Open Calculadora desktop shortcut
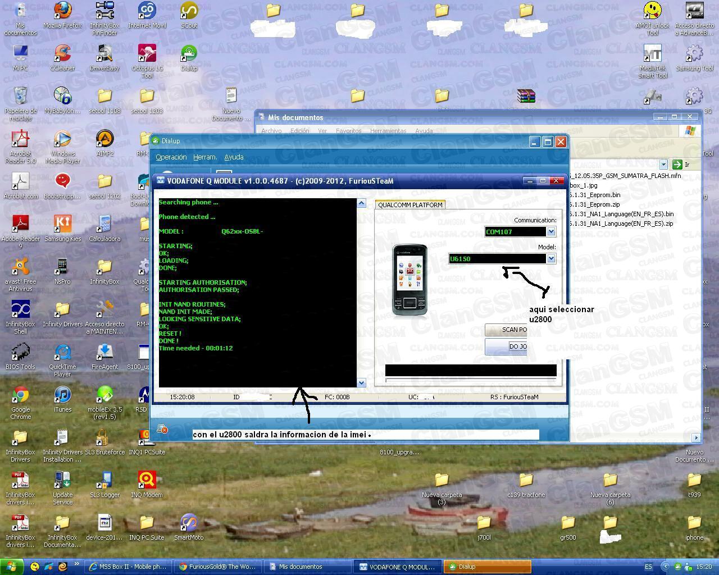Image resolution: width=719 pixels, height=575 pixels. (x=104, y=229)
